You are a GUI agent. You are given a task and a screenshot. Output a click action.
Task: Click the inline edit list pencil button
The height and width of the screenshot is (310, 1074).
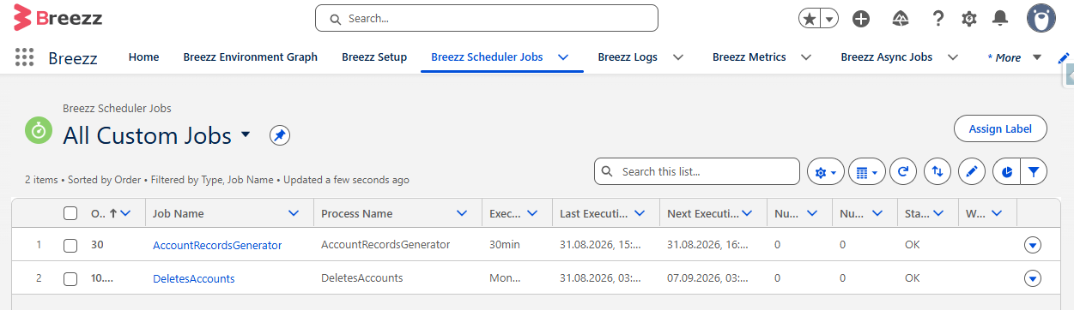(x=972, y=171)
